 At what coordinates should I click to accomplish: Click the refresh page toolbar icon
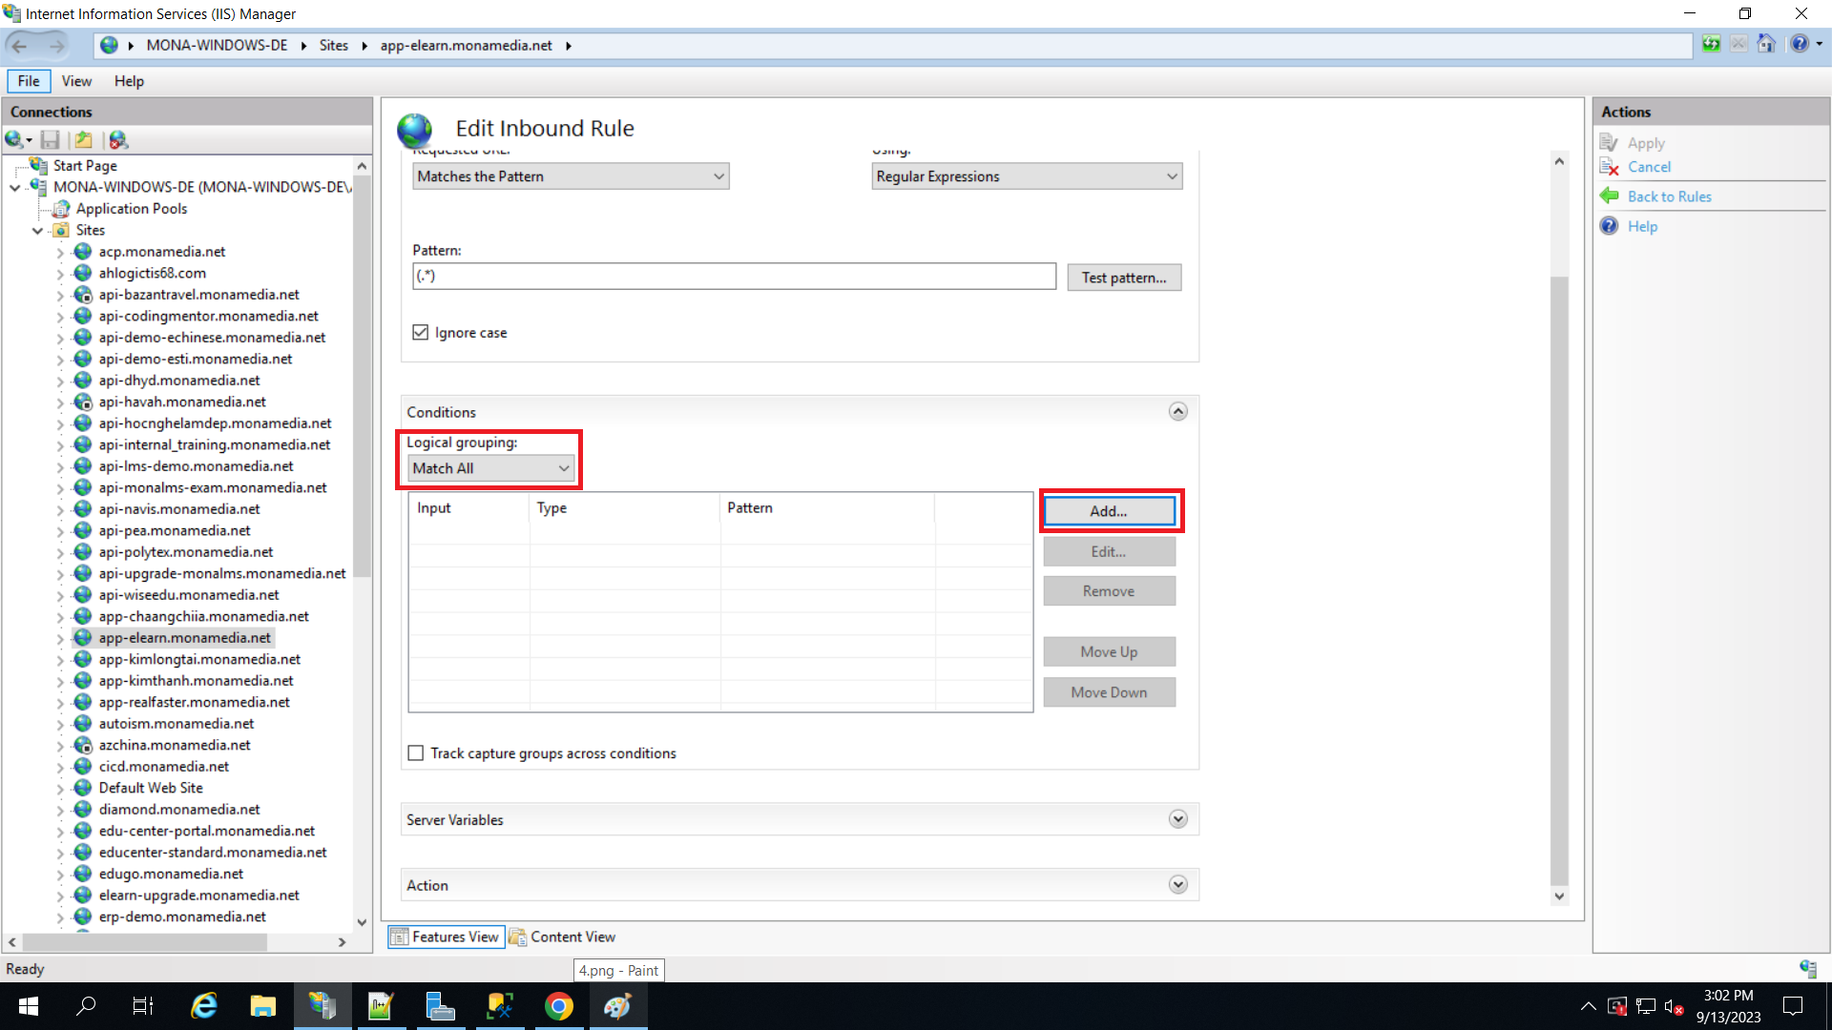pos(1712,44)
